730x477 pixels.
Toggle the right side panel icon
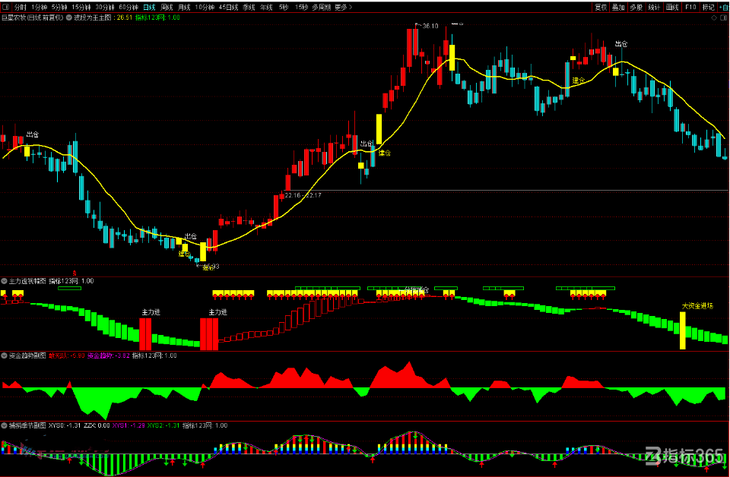724,17
